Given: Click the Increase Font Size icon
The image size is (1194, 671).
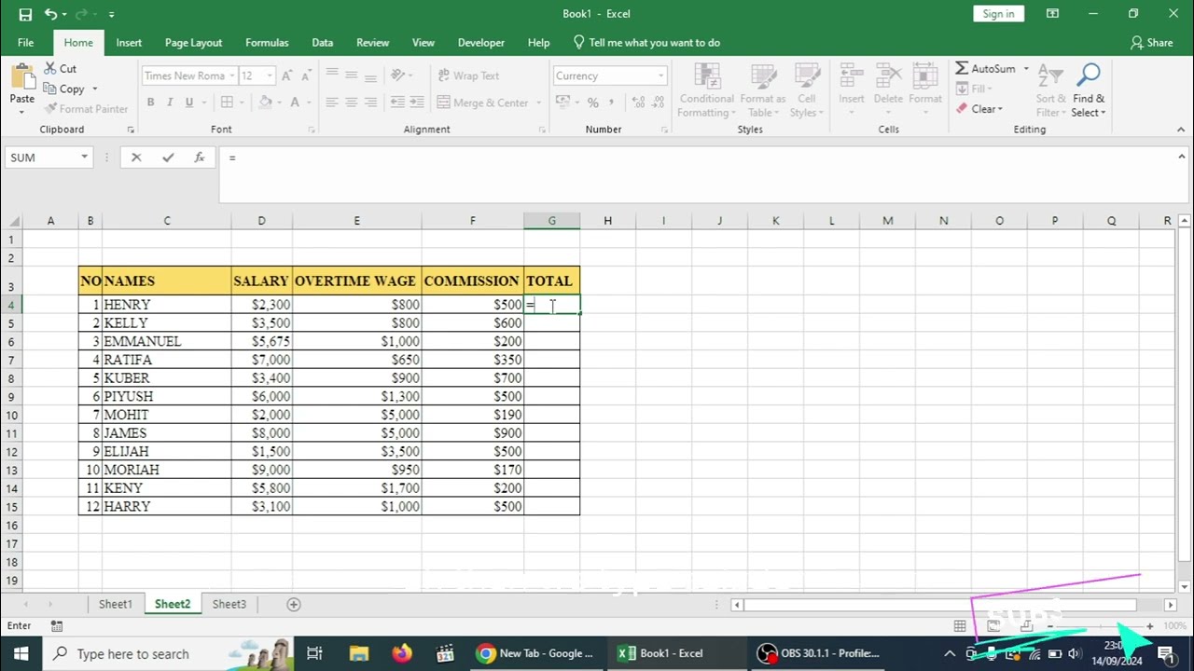Looking at the screenshot, I should point(288,75).
